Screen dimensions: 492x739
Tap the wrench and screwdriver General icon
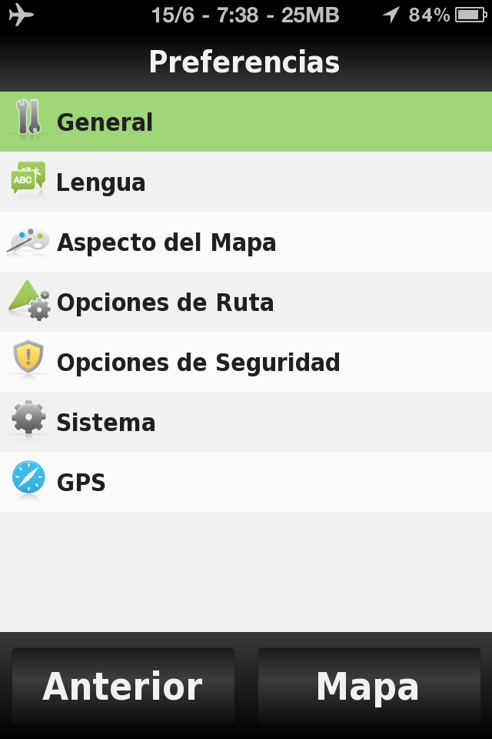point(28,118)
